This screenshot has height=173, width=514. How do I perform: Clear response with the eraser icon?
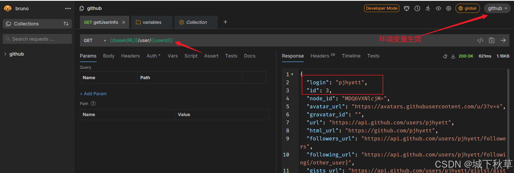click(x=445, y=56)
